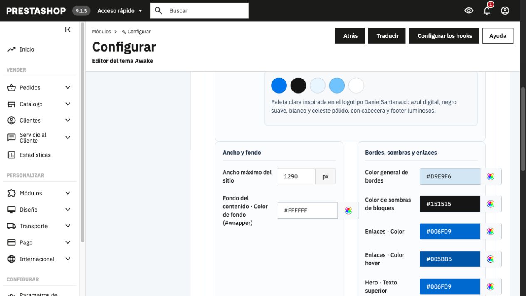Open Transporte menu item
Screen dimensions: 526x296
[x=34, y=226]
